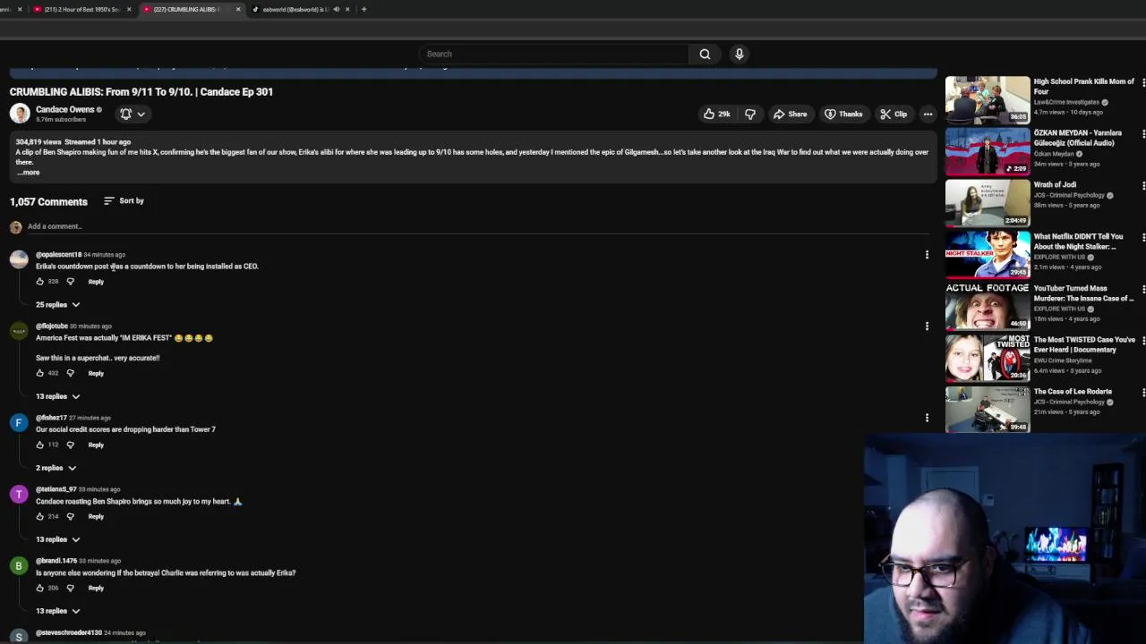
Task: Like the @brandi.1476 betrayal comment
Action: pos(39,588)
